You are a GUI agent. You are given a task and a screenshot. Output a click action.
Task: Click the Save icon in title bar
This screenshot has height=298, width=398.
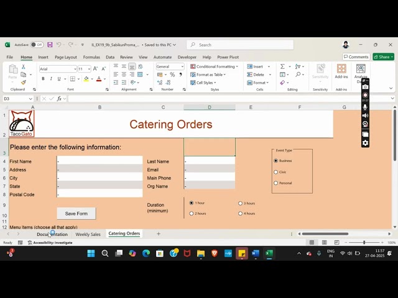pyautogui.click(x=50, y=45)
